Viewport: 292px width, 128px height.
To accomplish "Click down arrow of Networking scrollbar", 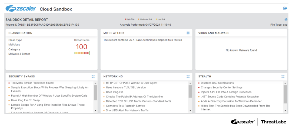I will (x=190, y=110).
